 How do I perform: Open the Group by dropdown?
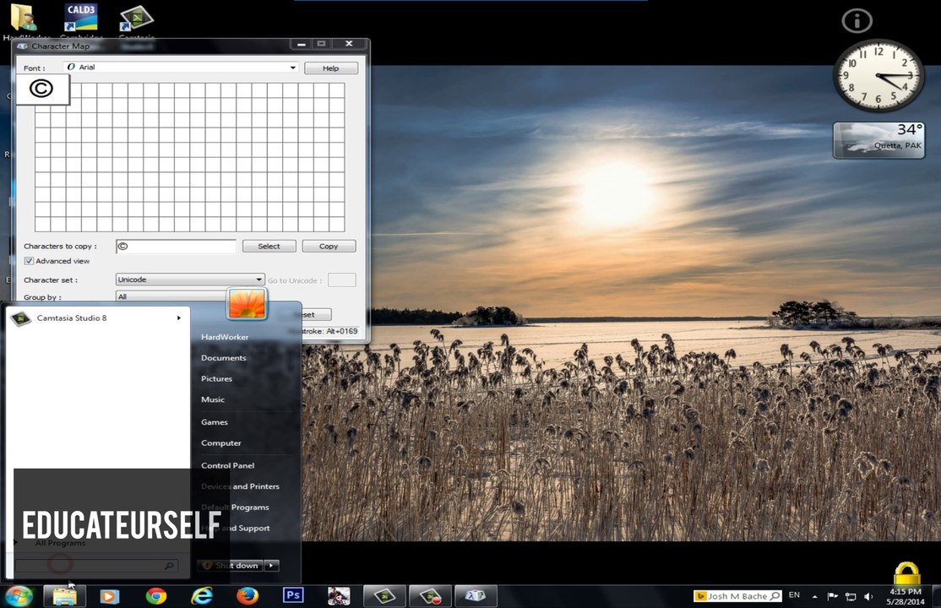click(171, 296)
